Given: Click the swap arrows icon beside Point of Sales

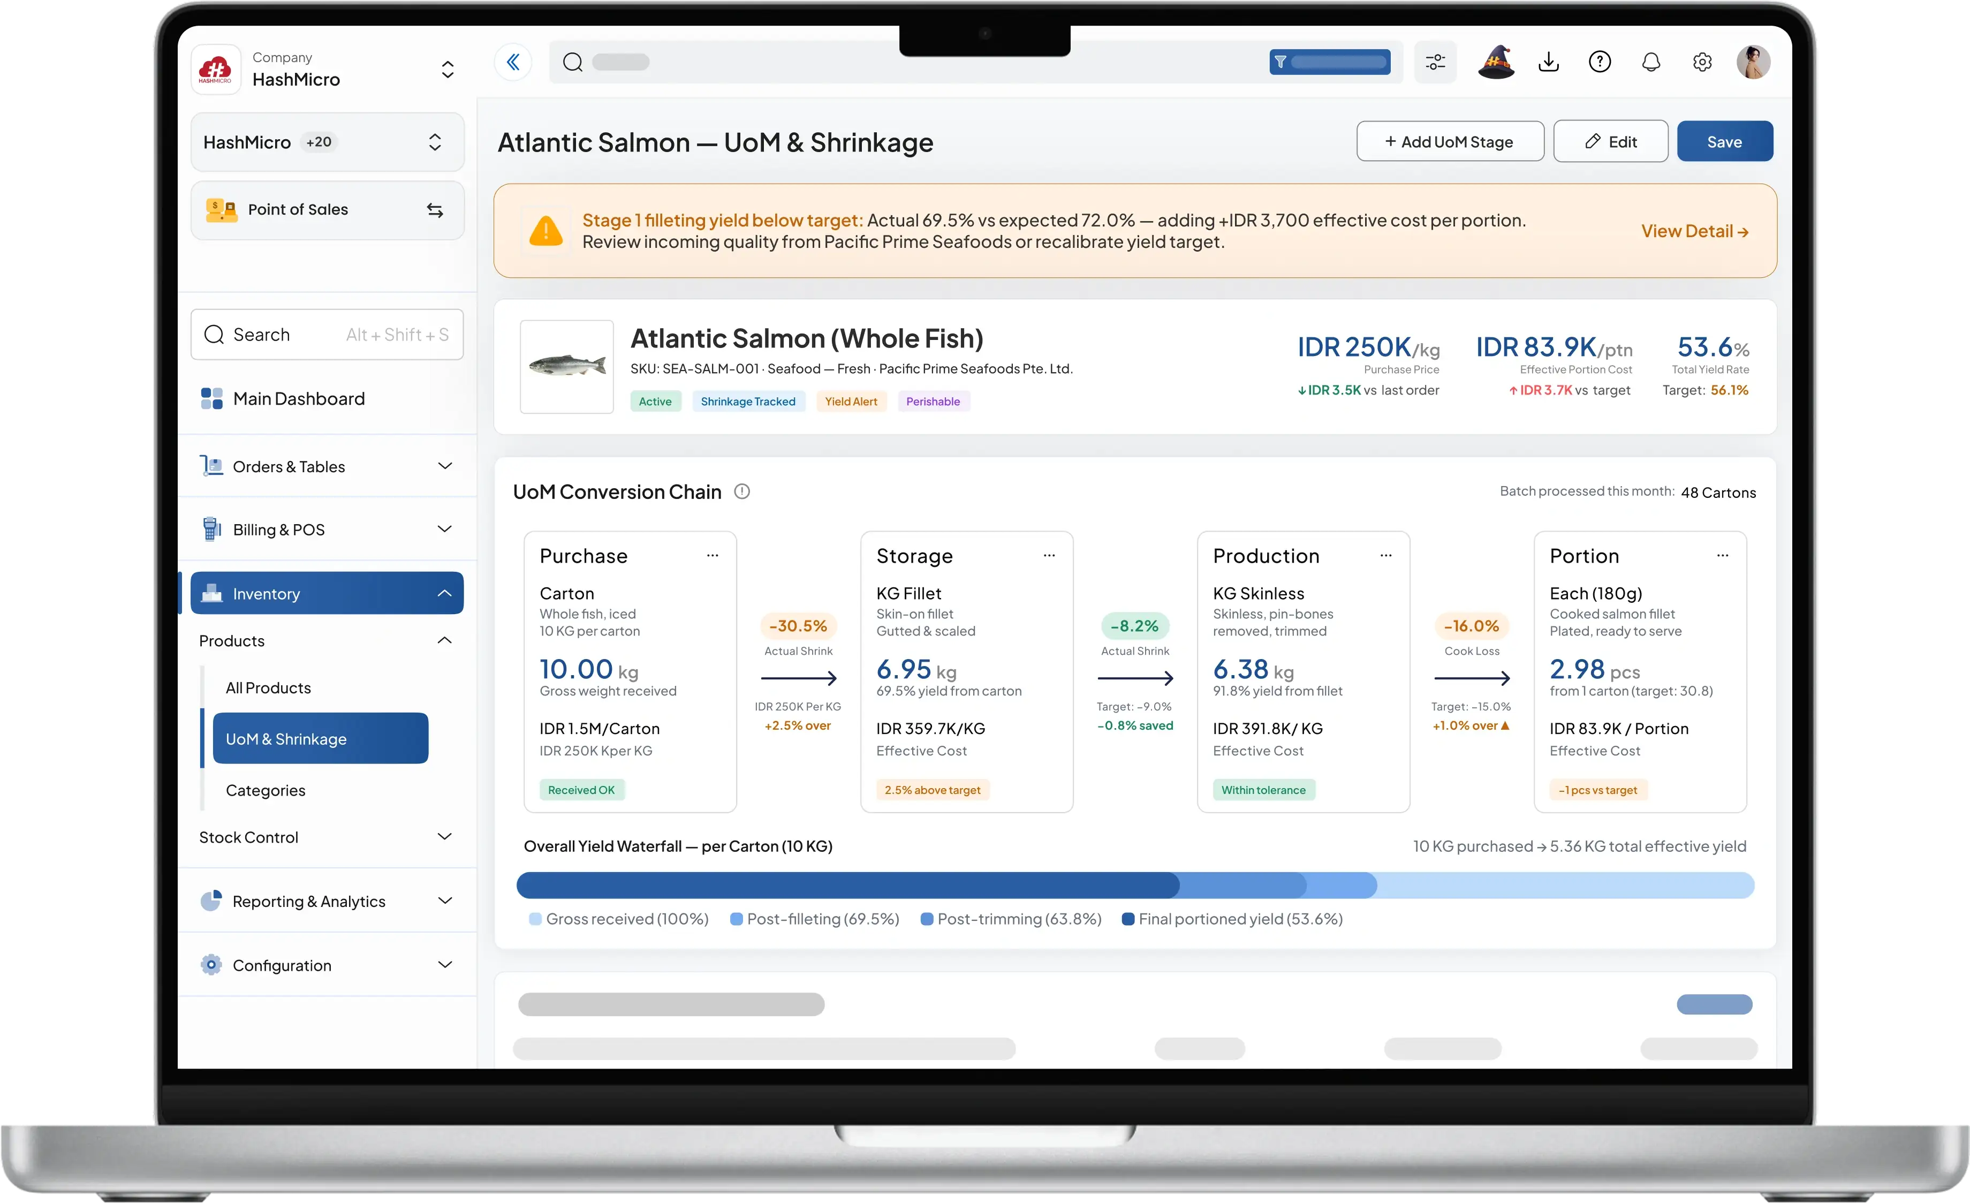Looking at the screenshot, I should pos(435,210).
